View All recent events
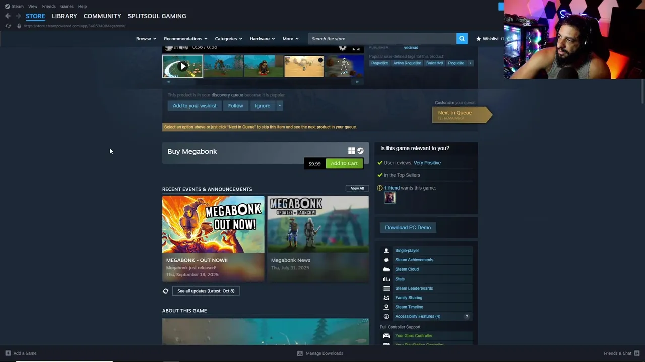Viewport: 645px width, 362px height. (x=357, y=188)
